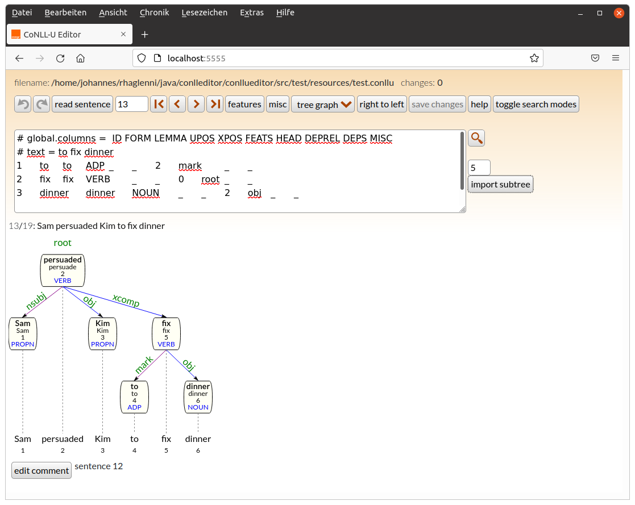This screenshot has width=635, height=505.
Task: Open Extras menu
Action: pyautogui.click(x=251, y=12)
